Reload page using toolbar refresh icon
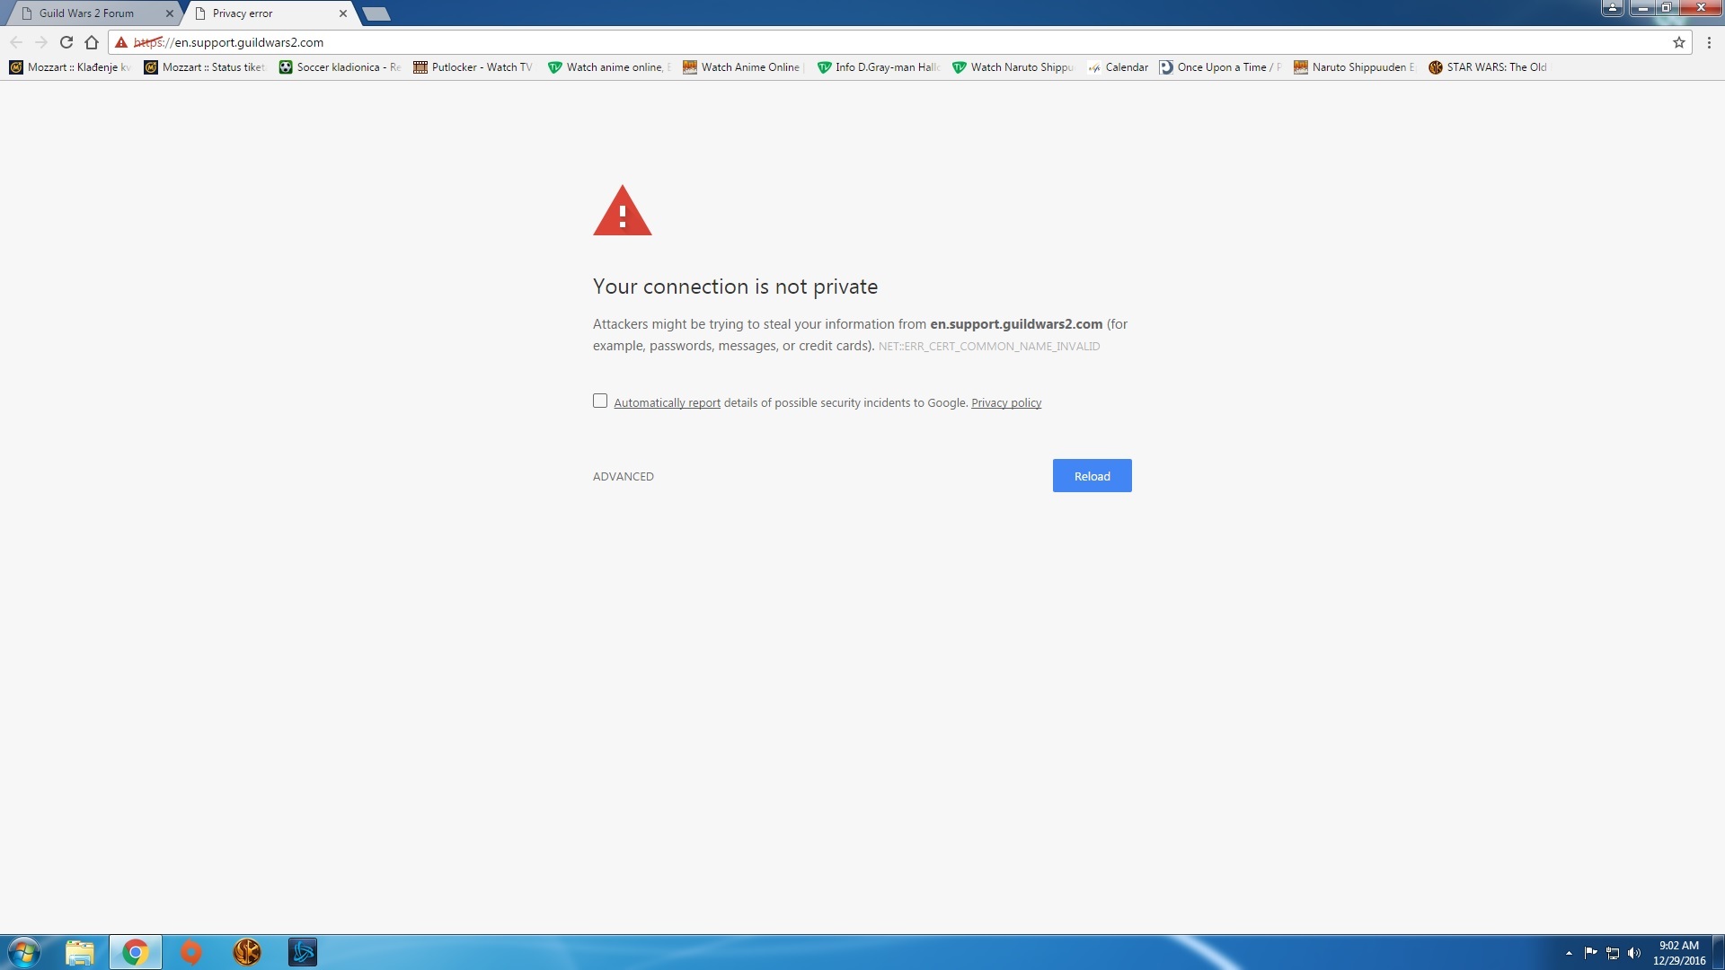This screenshot has height=970, width=1725. click(x=66, y=42)
